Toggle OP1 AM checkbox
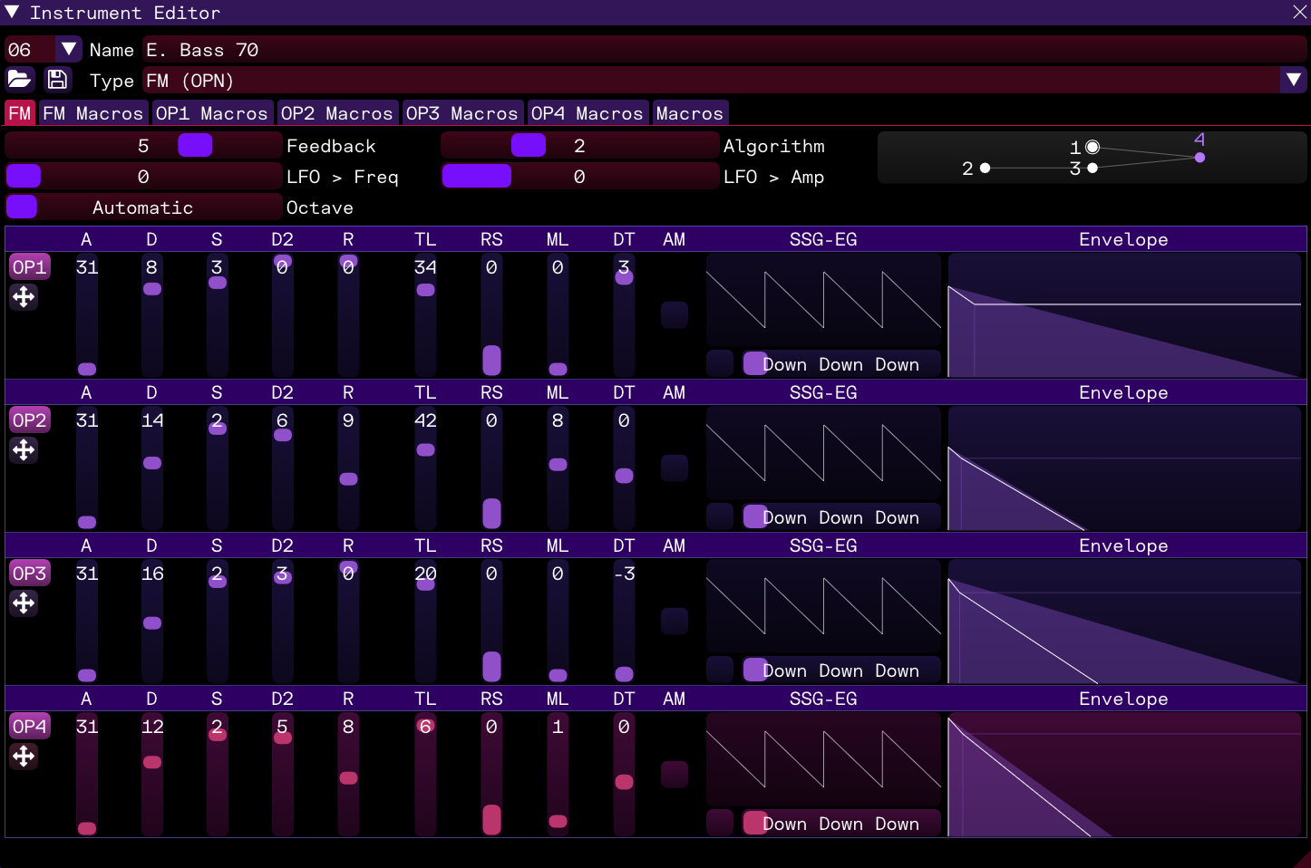The image size is (1311, 868). 675,315
